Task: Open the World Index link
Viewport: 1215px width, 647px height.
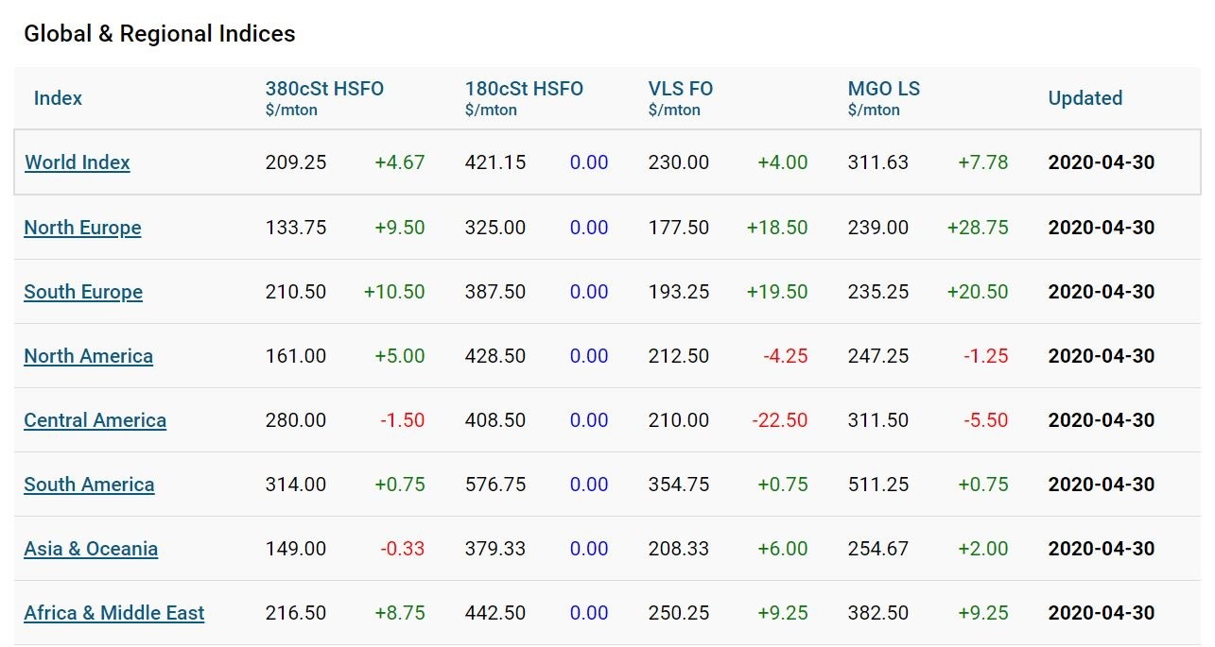Action: click(78, 162)
